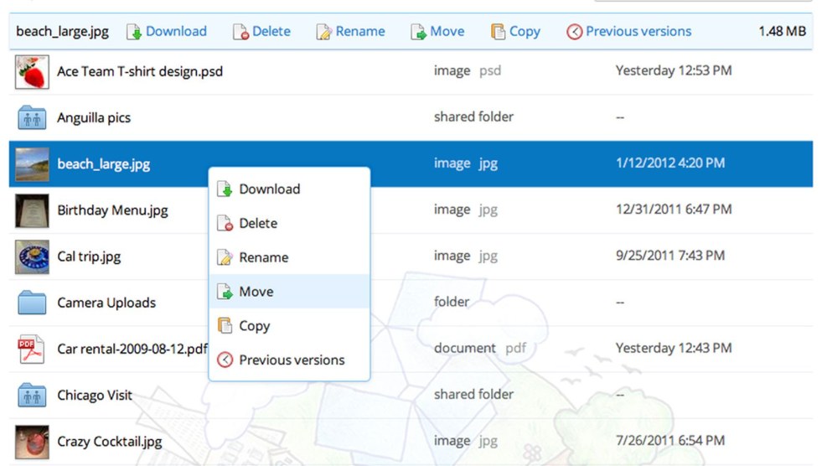
Task: Open the Ace Team T-shirt design.psd file
Action: click(140, 71)
